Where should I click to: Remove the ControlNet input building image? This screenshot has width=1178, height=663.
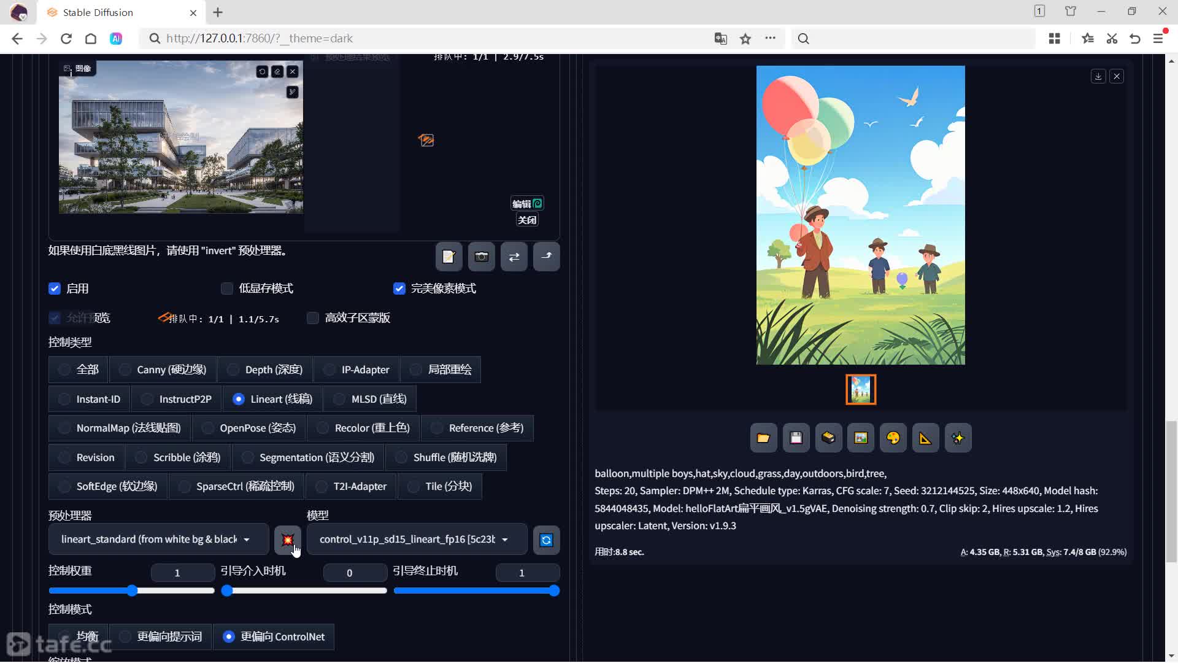pos(293,71)
